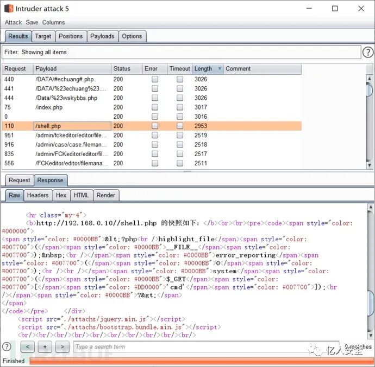Screen dimensions: 375x367
Task: Switch to the Positions tab
Action: (71, 36)
